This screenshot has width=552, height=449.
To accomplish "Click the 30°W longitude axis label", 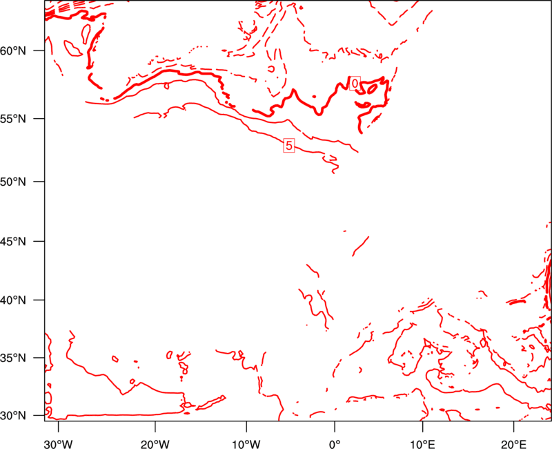I will [x=59, y=444].
